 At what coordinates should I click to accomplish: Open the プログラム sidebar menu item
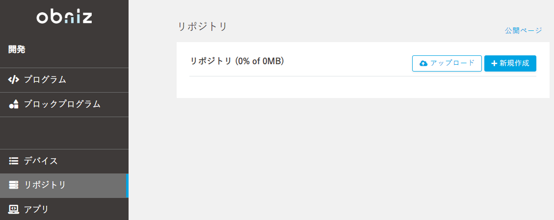click(64, 80)
